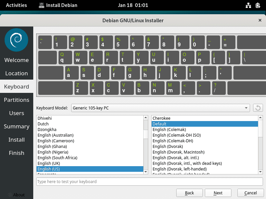
Task: Click the Next button
Action: click(218, 193)
